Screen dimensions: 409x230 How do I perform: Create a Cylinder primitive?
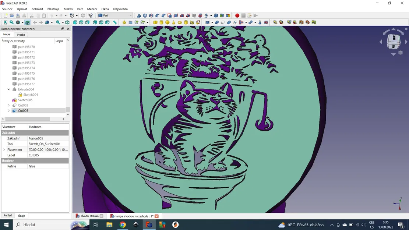click(x=161, y=22)
